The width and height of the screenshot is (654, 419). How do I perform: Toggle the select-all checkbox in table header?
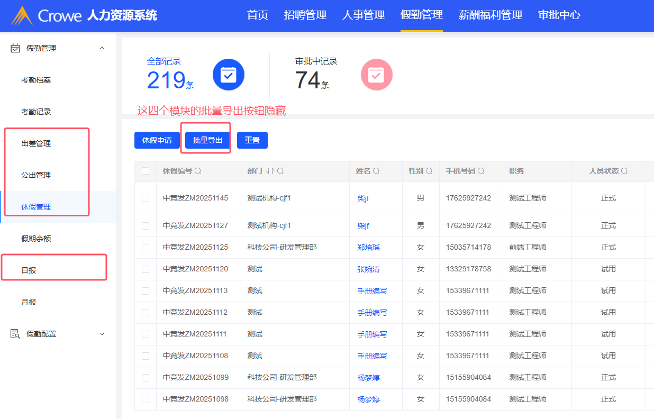coord(146,171)
